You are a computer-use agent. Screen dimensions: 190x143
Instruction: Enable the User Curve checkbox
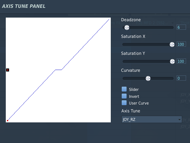(124, 103)
